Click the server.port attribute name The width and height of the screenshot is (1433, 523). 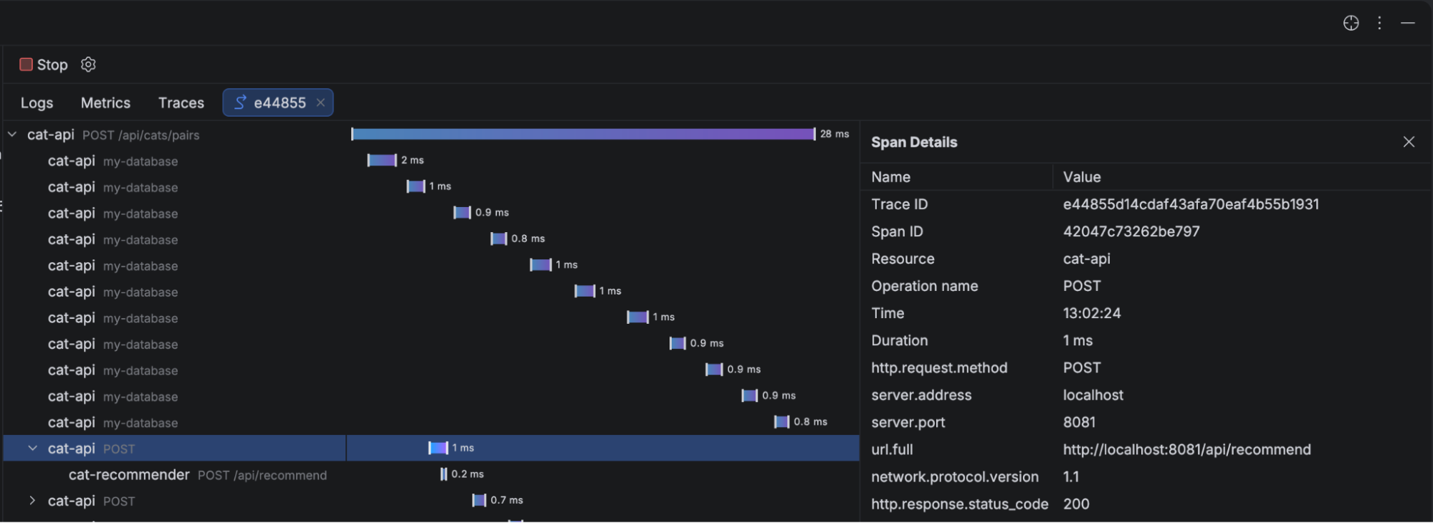tap(908, 422)
